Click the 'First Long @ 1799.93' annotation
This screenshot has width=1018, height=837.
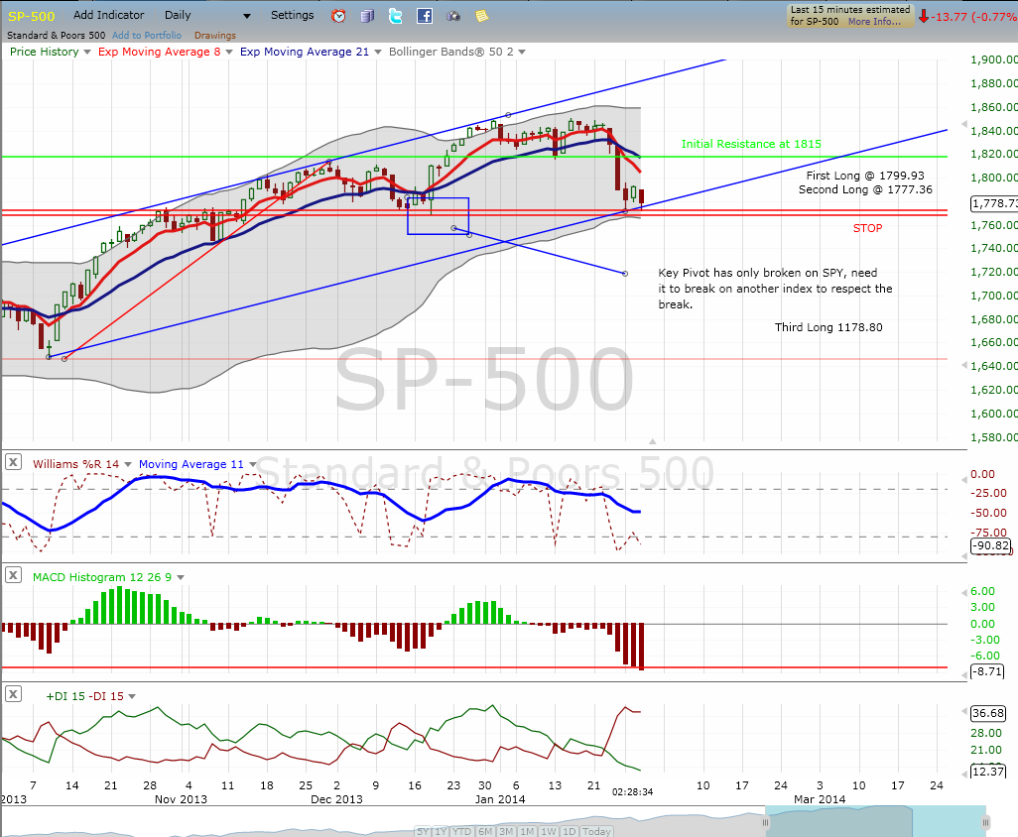point(865,176)
